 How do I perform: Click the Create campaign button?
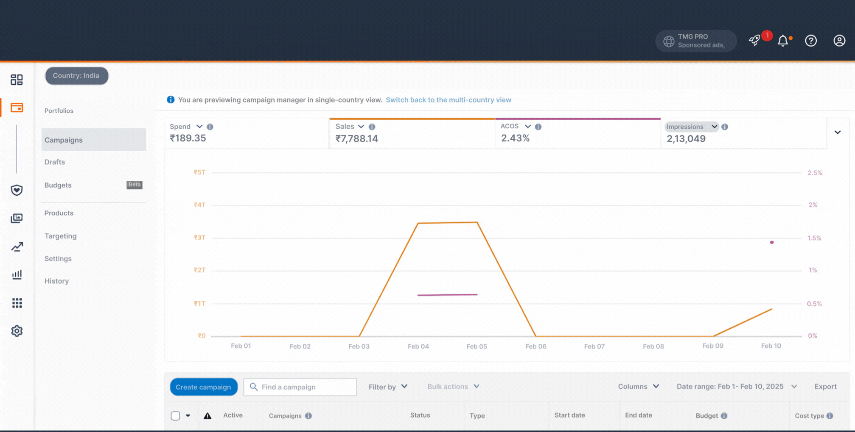203,387
